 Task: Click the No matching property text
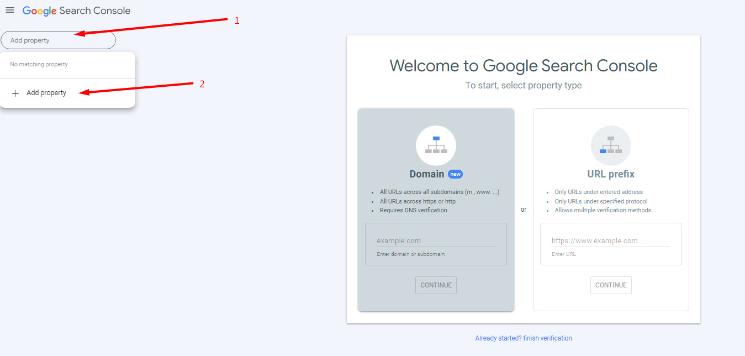39,64
